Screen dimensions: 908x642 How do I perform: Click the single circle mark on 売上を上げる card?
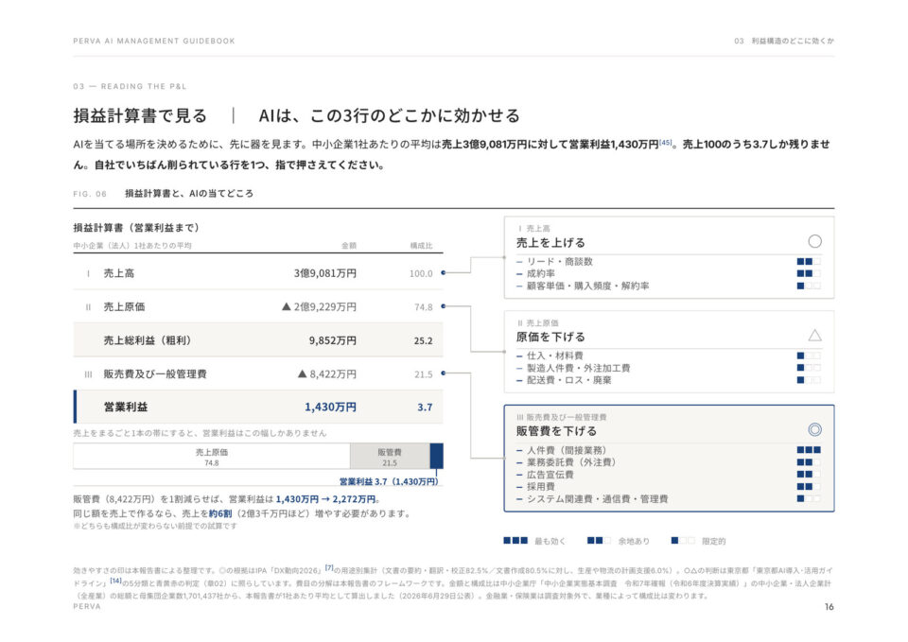pyautogui.click(x=814, y=241)
